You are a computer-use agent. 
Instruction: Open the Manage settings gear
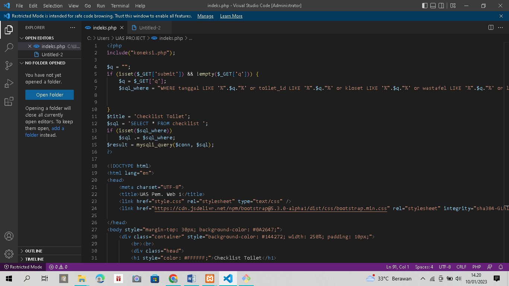pos(8,254)
